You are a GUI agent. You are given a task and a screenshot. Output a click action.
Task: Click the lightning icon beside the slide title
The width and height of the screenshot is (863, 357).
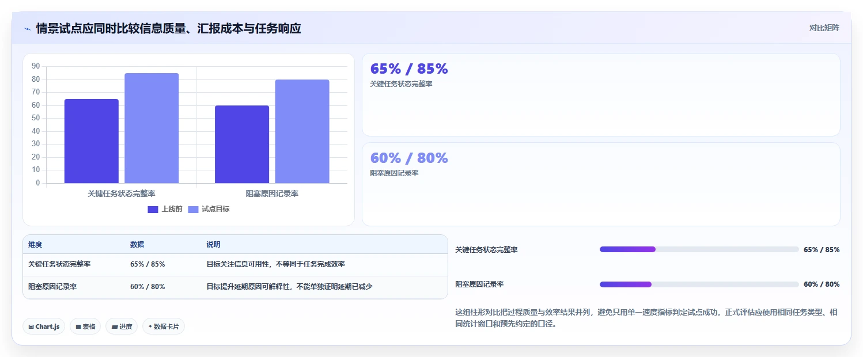tap(27, 29)
